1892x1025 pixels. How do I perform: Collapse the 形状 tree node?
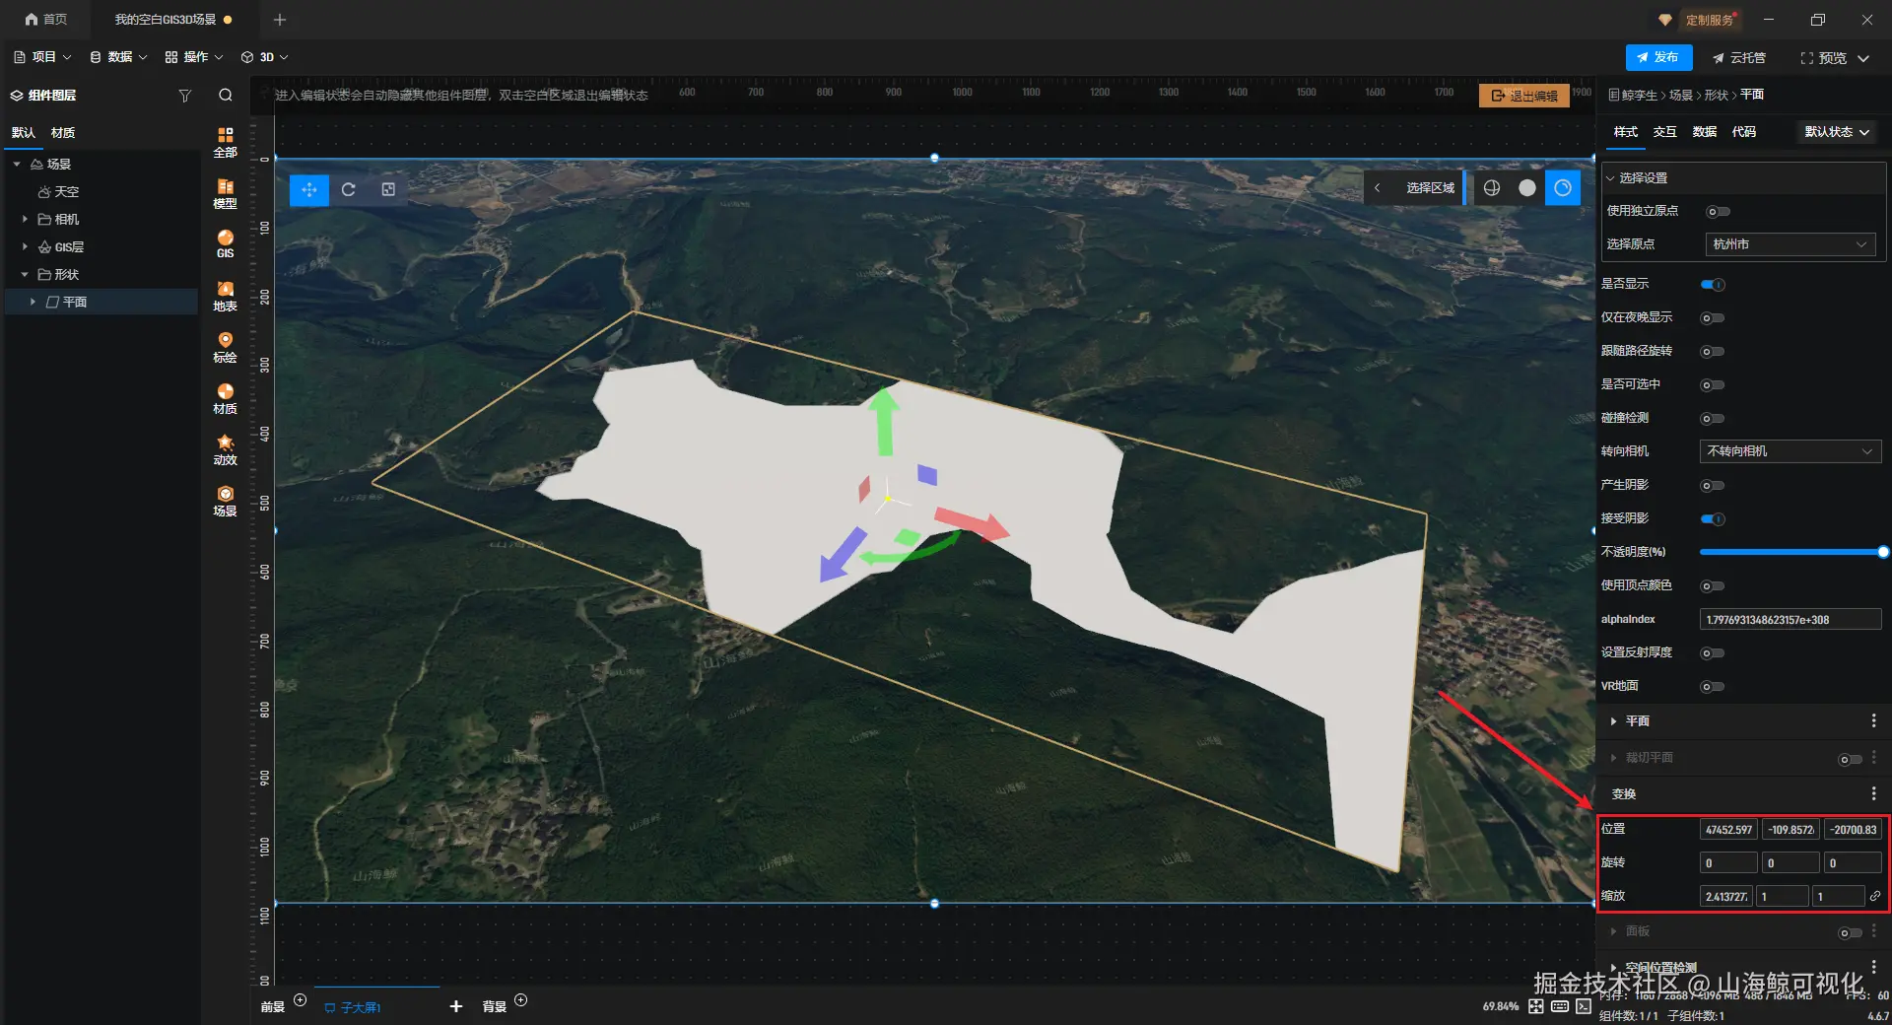pos(25,274)
